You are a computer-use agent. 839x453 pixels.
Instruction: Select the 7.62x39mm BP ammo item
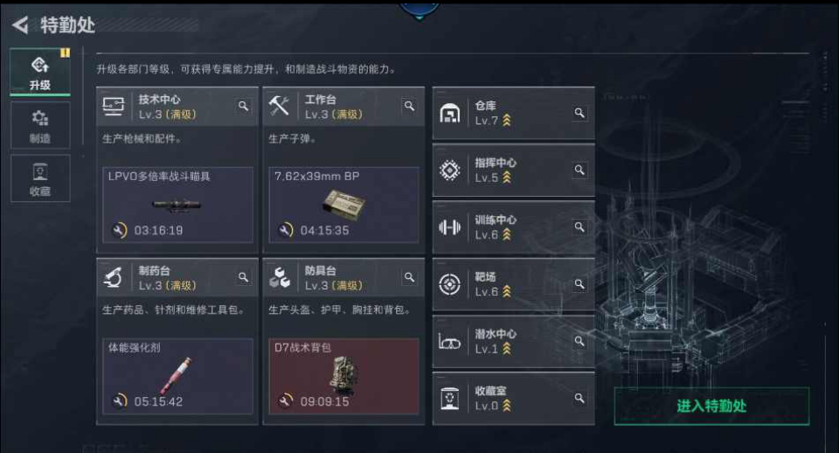(343, 206)
